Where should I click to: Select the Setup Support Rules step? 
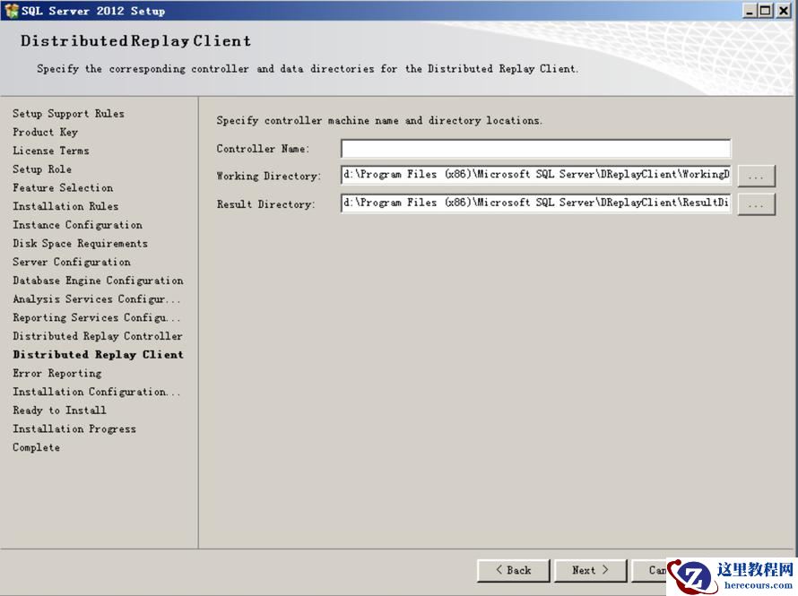click(x=69, y=114)
